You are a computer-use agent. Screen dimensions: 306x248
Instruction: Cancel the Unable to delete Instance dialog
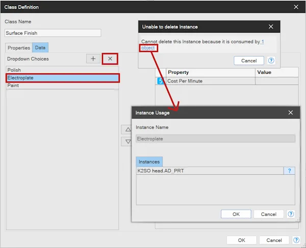(249, 61)
